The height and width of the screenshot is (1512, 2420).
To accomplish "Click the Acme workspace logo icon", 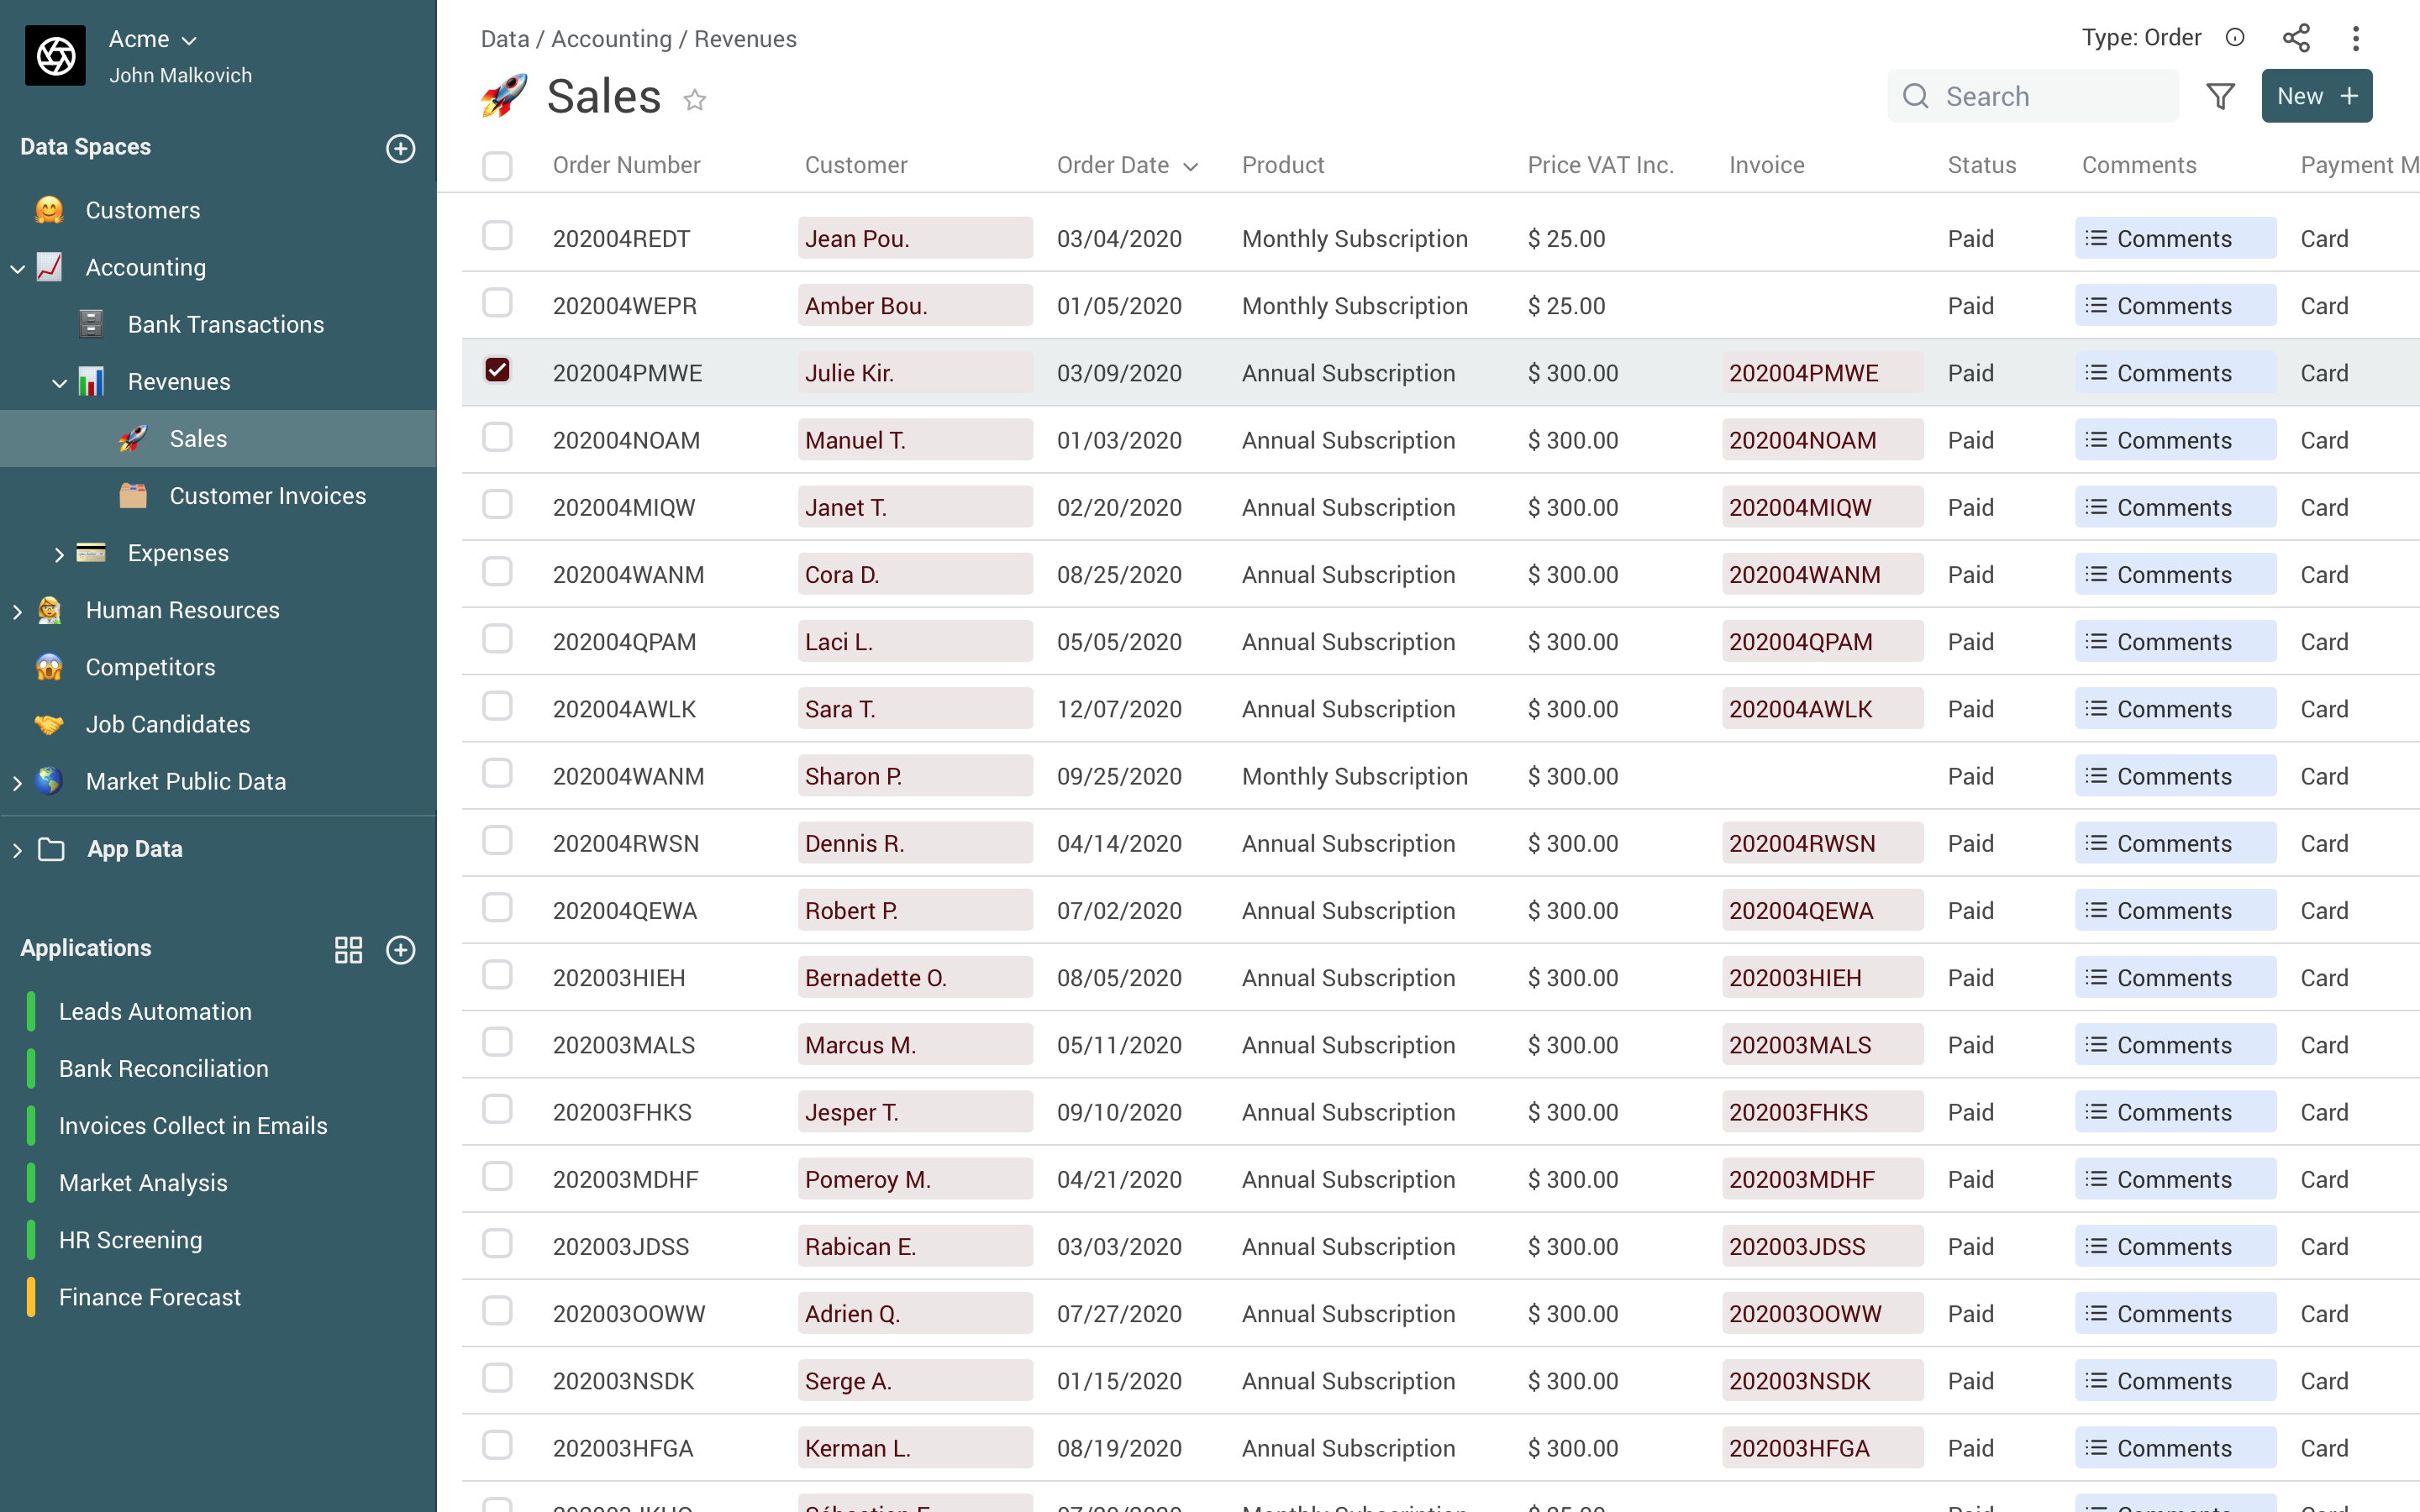I will [x=55, y=55].
